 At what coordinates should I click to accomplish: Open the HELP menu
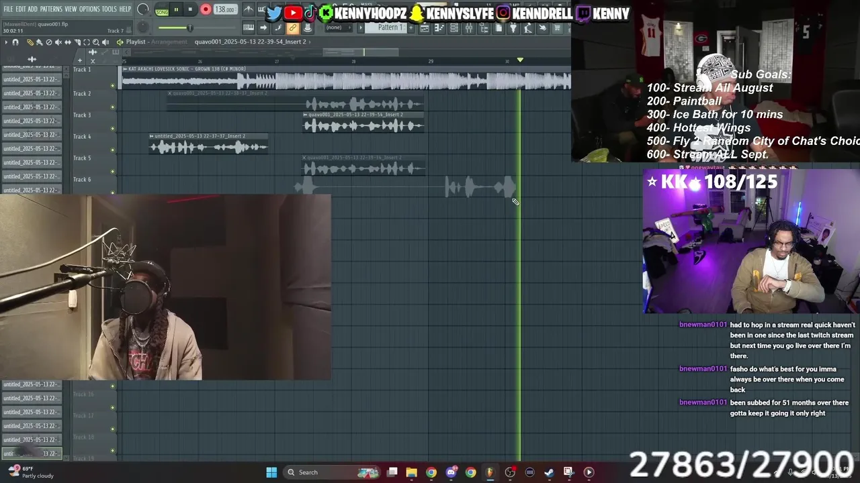tap(125, 9)
